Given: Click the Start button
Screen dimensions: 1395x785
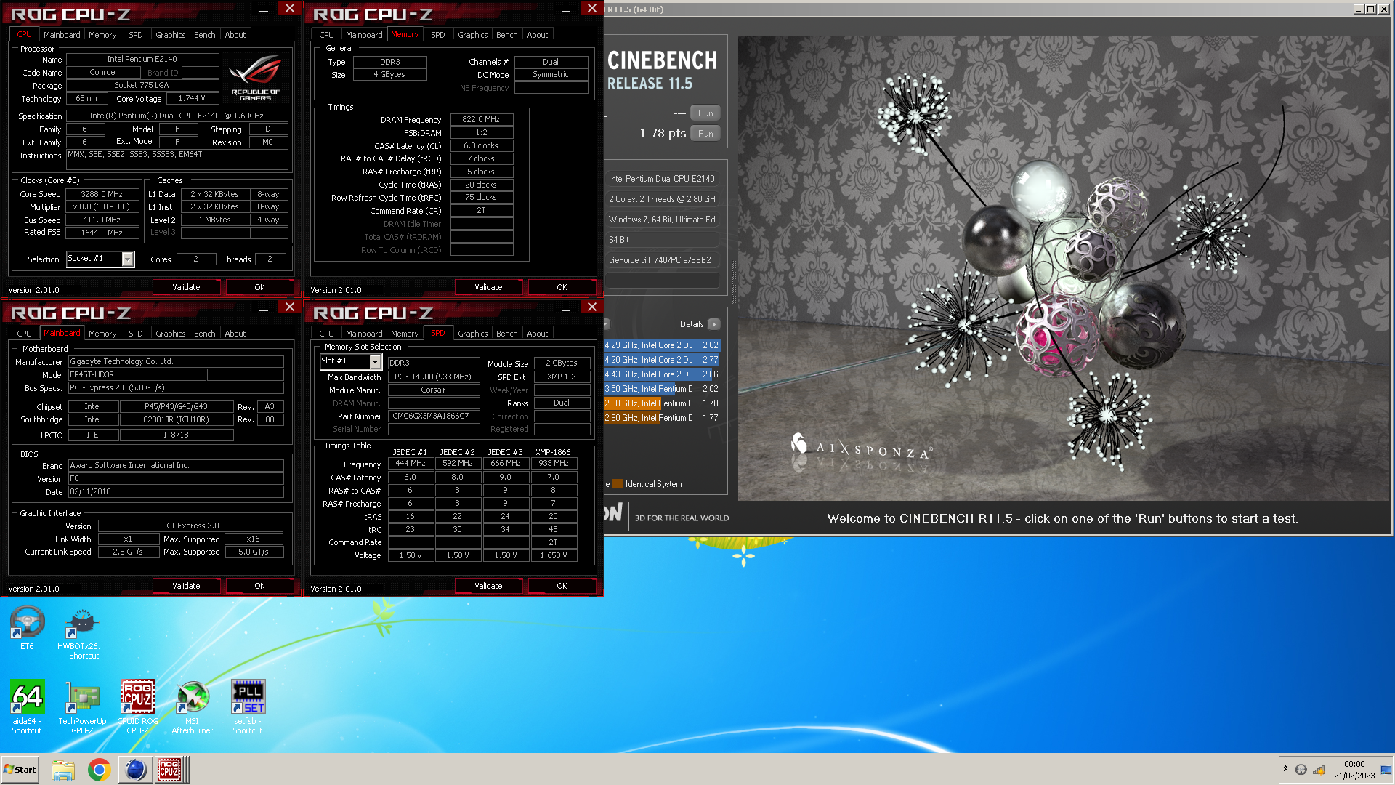Looking at the screenshot, I should (x=20, y=770).
